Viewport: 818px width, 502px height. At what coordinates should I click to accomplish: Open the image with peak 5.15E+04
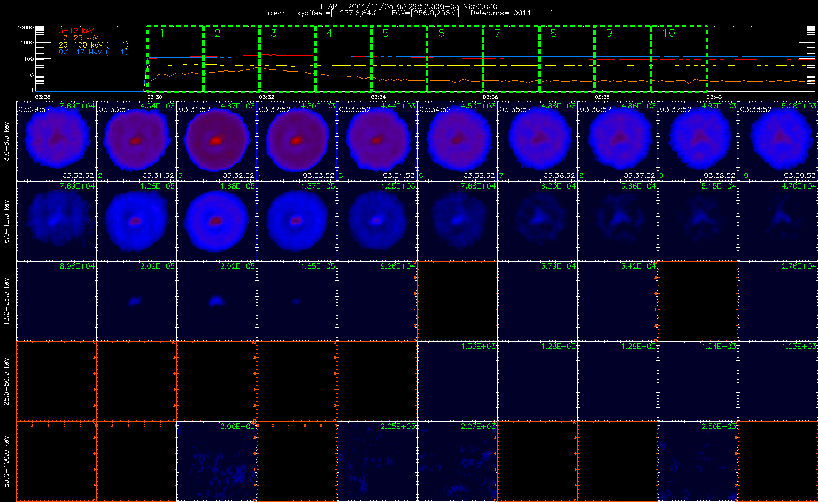698,221
